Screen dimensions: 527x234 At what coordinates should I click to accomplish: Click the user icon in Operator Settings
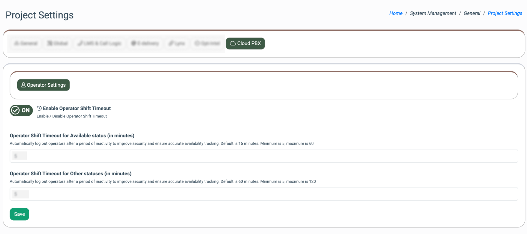[x=23, y=85]
